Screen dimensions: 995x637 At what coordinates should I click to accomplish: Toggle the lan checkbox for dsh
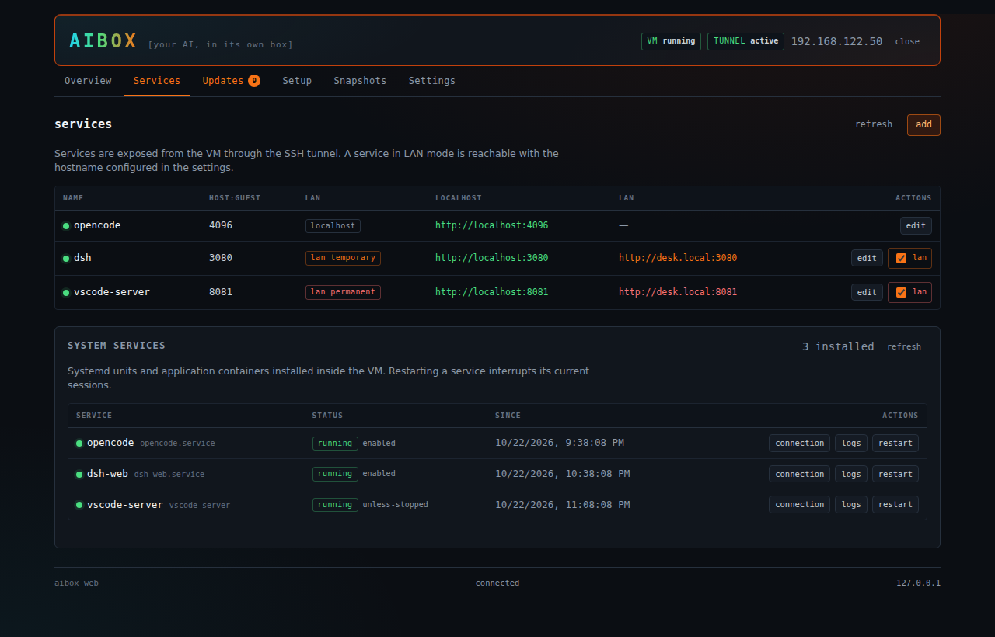(x=901, y=258)
